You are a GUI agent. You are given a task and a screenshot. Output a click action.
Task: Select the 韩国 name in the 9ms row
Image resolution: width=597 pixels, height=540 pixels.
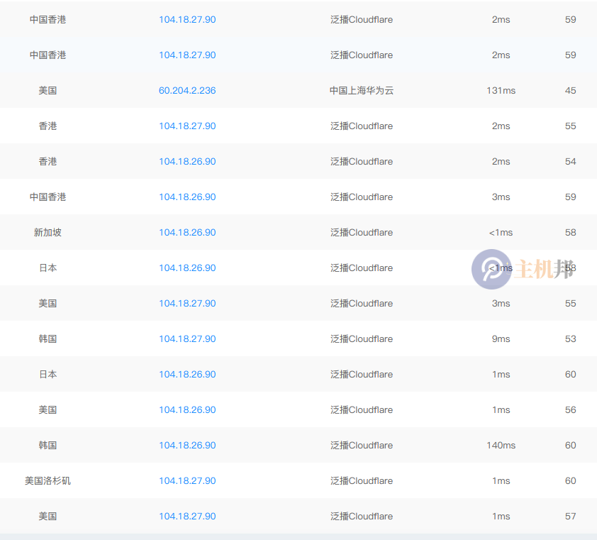click(x=48, y=338)
